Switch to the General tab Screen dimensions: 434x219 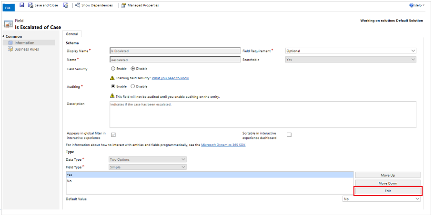pyautogui.click(x=72, y=34)
